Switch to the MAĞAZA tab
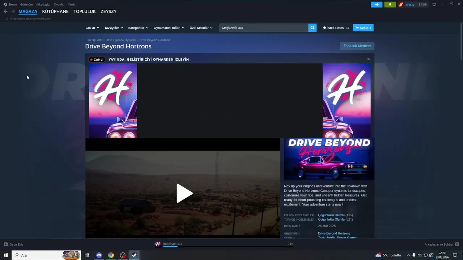The width and height of the screenshot is (463, 260). (x=28, y=12)
